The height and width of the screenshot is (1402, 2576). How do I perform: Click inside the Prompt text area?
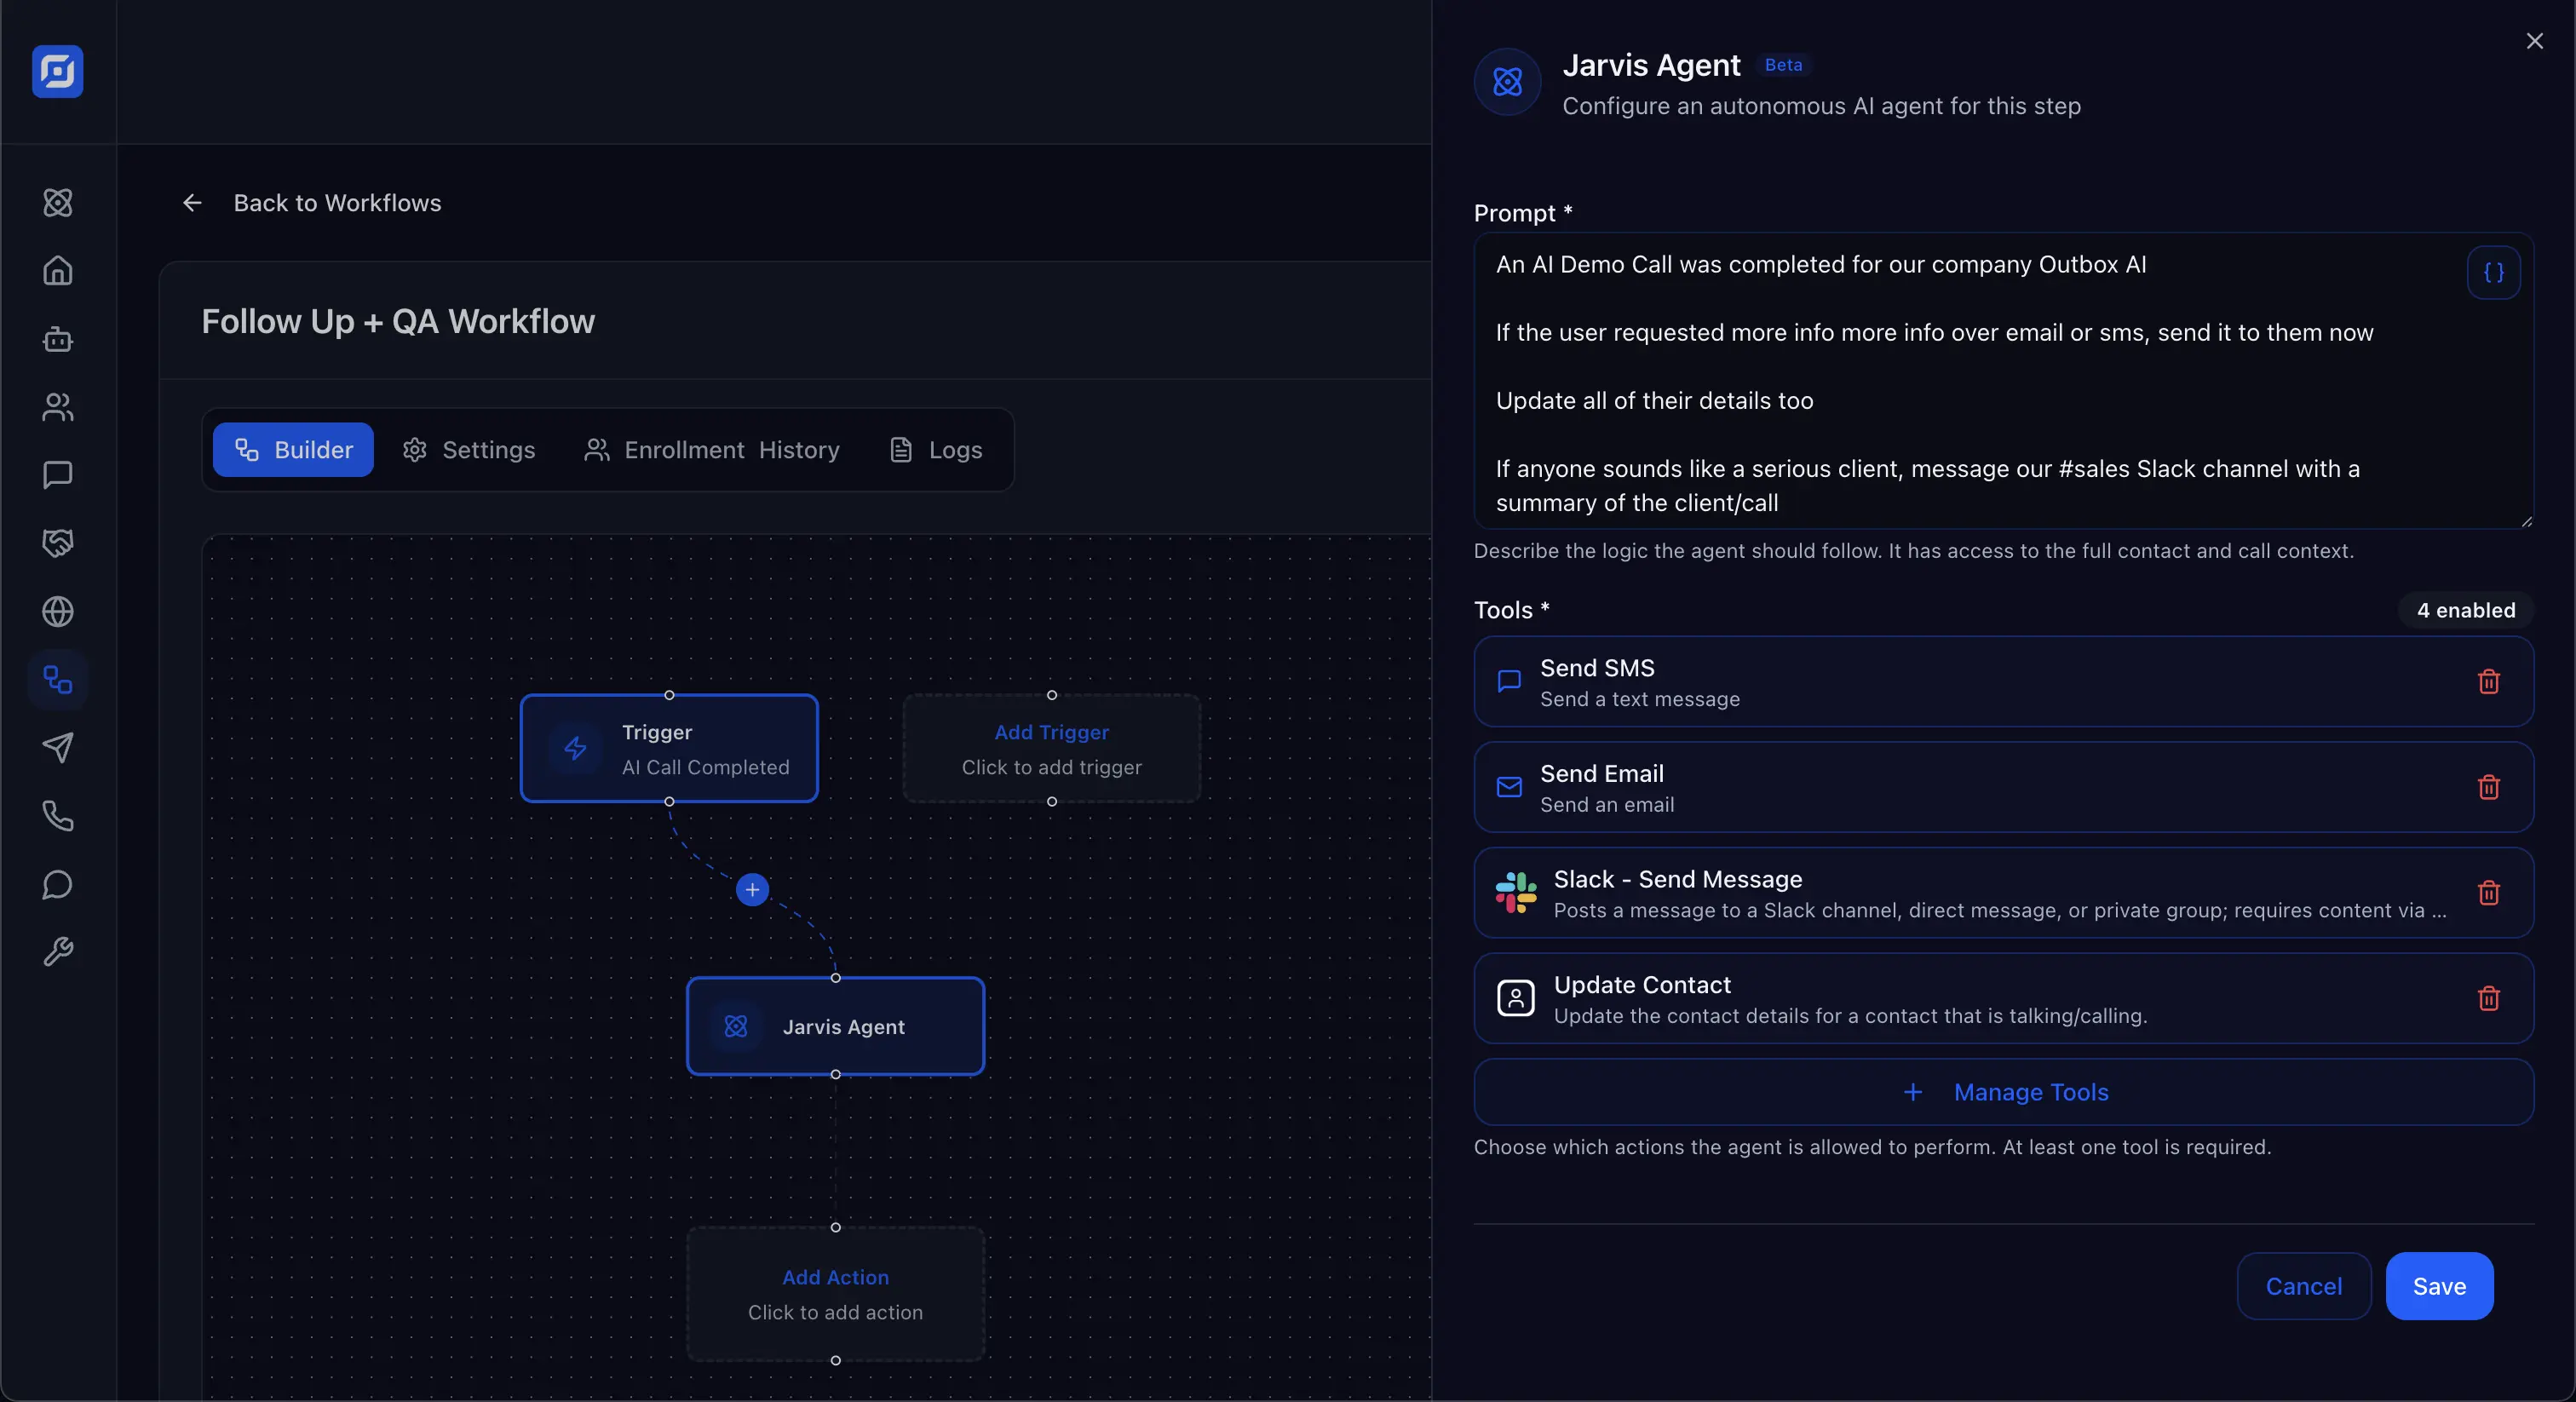pos(2003,381)
